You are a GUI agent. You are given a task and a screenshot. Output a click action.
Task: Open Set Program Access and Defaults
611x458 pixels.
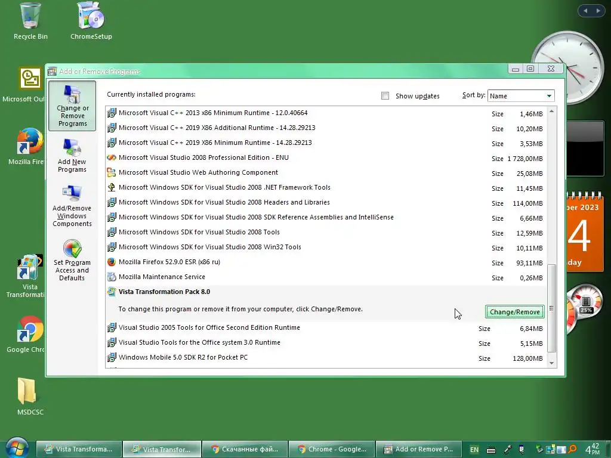click(x=72, y=260)
